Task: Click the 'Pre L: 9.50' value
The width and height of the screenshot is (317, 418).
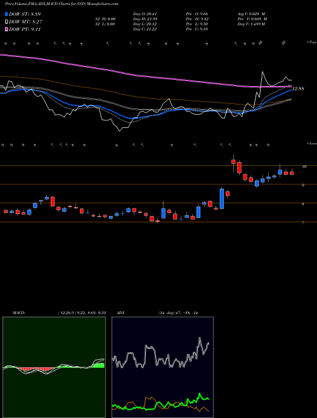Action: click(x=197, y=24)
